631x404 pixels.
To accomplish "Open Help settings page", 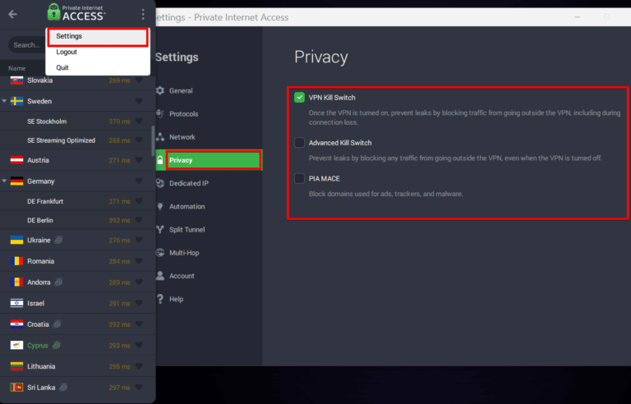I will pos(210,299).
